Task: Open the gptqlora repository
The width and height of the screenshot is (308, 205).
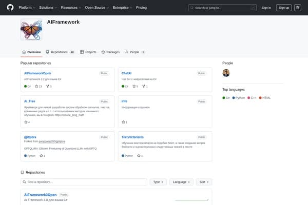Action: click(x=30, y=137)
